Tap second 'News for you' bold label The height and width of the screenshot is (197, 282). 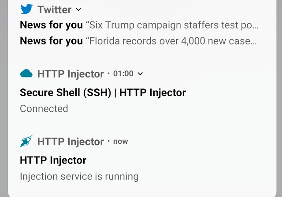tap(51, 41)
